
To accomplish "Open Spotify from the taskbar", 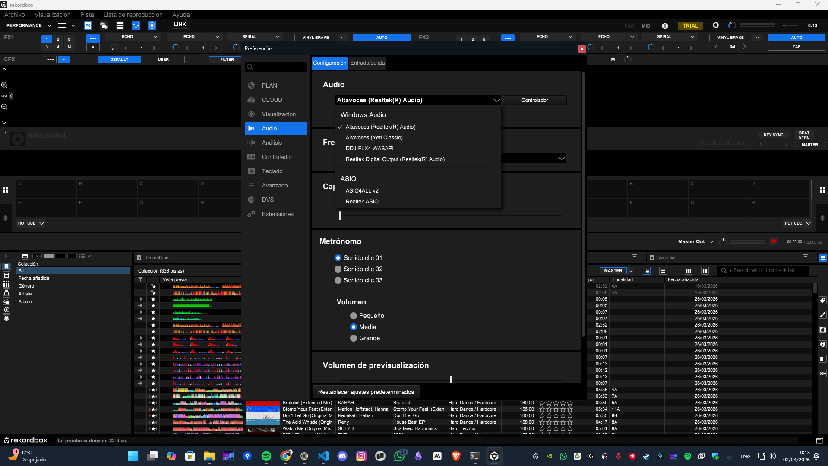I will [266, 456].
